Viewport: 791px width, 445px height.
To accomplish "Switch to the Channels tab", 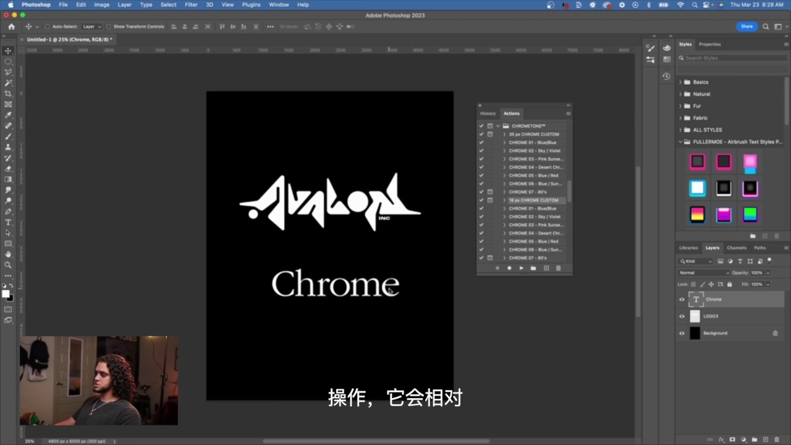I will click(737, 248).
